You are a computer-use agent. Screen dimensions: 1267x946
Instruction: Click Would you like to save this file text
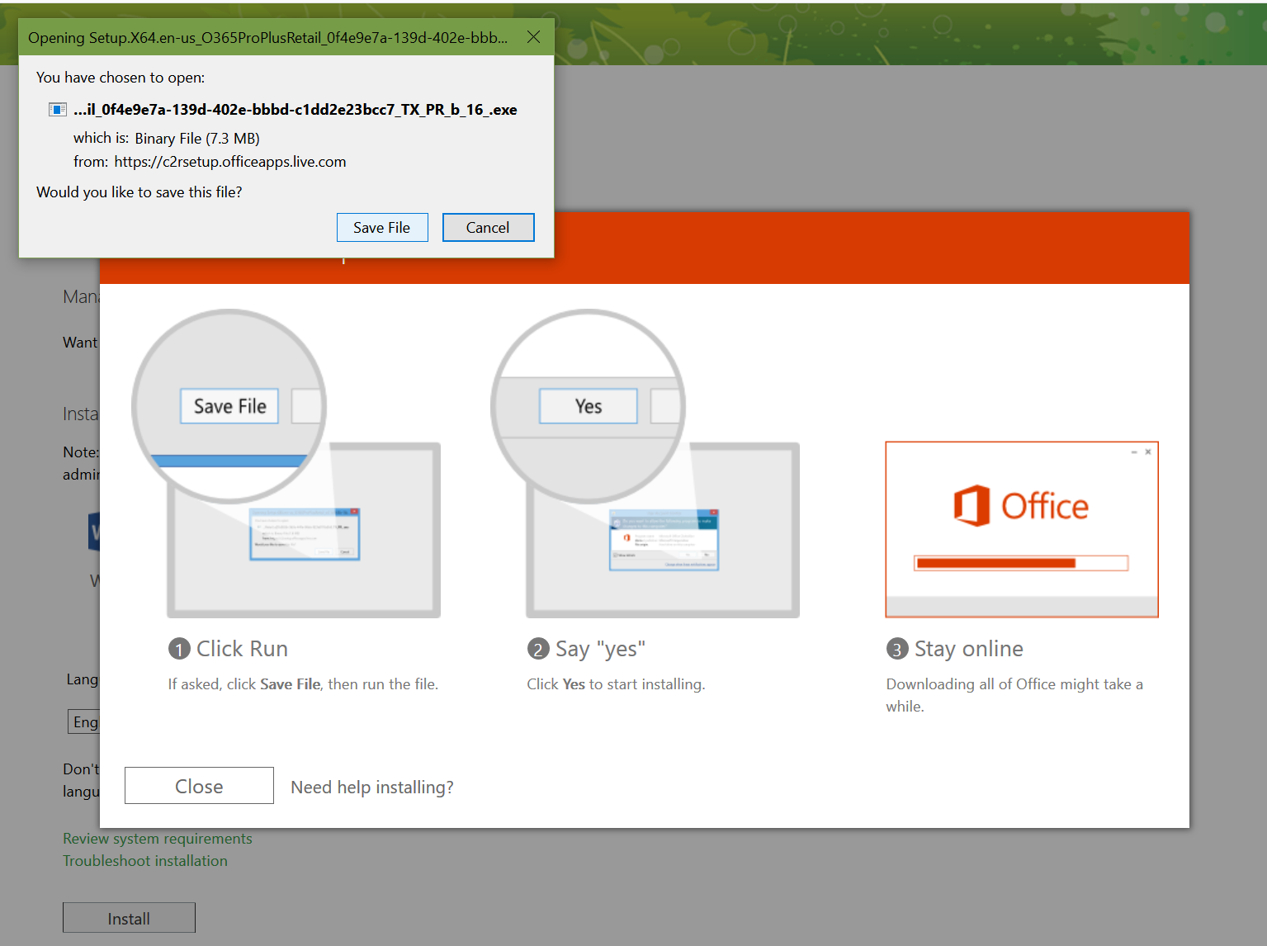coord(139,192)
